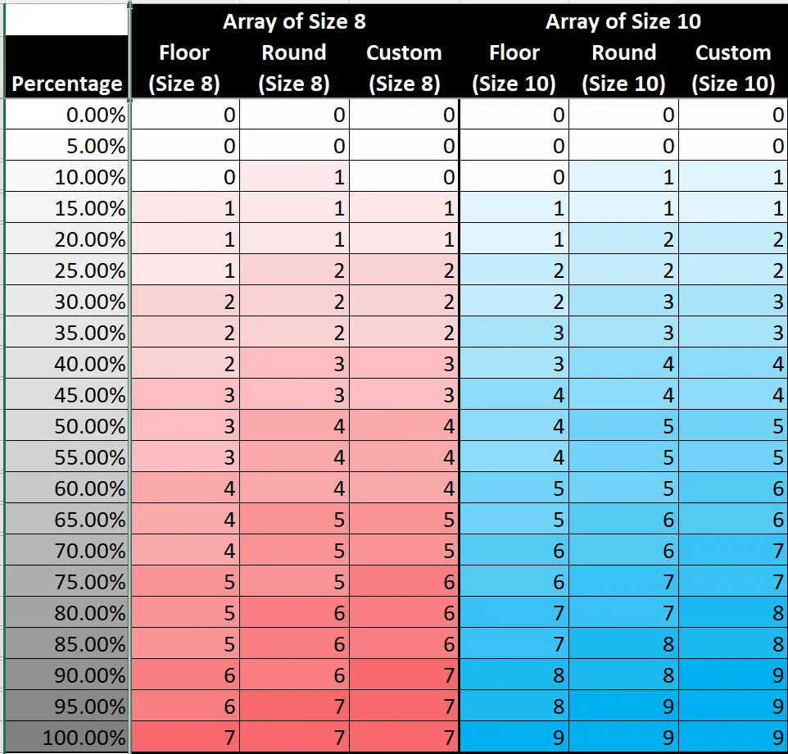Image resolution: width=788 pixels, height=754 pixels.
Task: Click the 'Round (Size 10)' column header
Action: tap(624, 68)
